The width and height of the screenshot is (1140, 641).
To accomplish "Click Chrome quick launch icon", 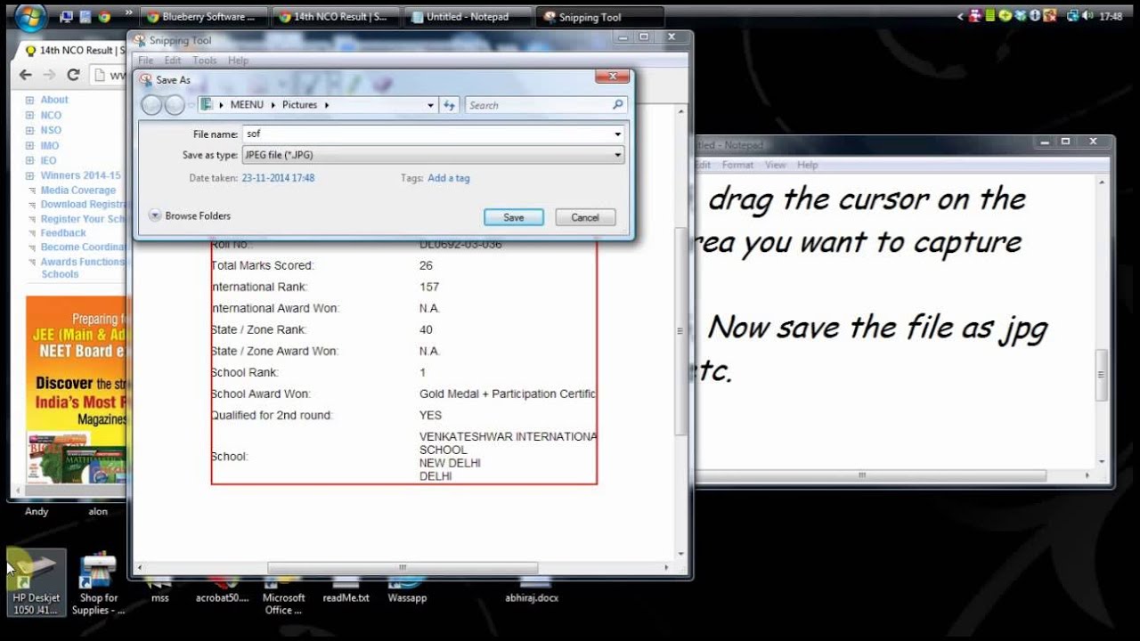I will point(104,16).
